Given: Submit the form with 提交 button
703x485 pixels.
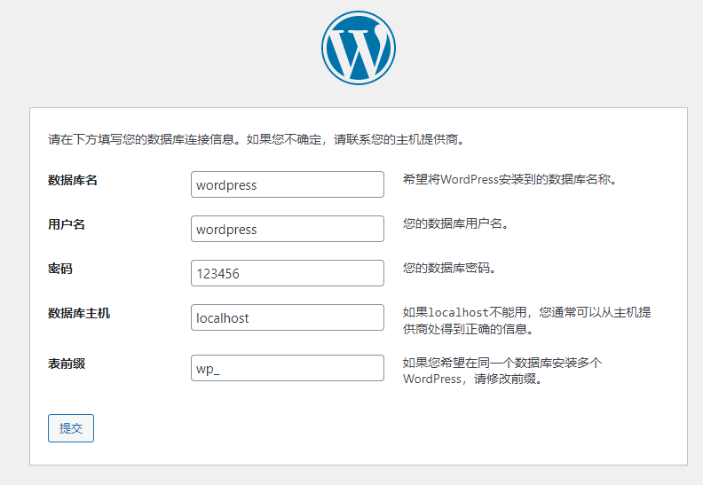Looking at the screenshot, I should tap(71, 428).
